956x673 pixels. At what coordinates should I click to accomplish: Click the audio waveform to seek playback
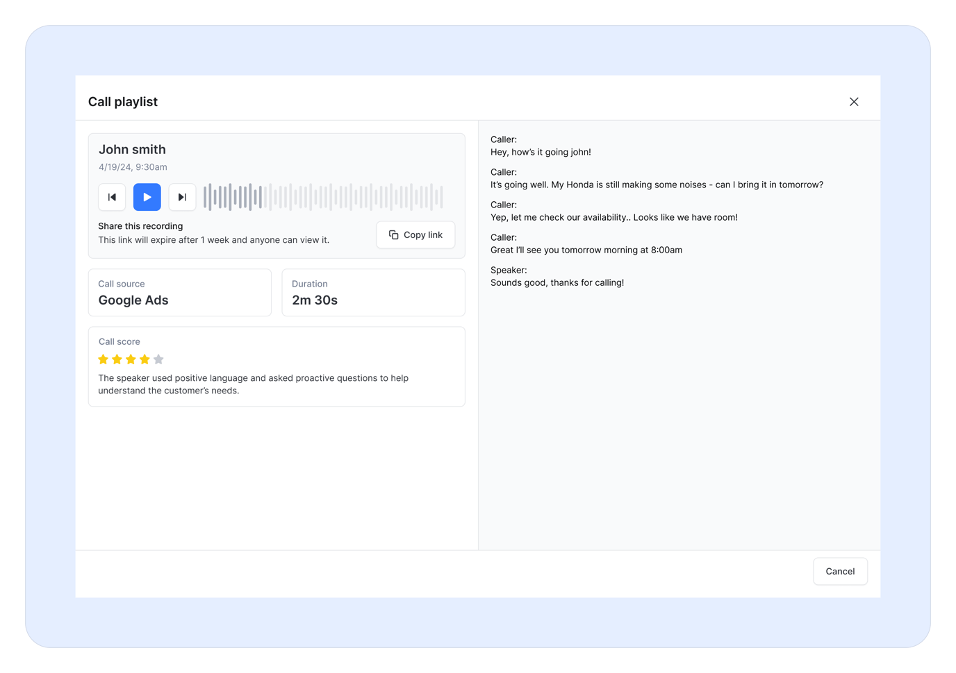[323, 197]
